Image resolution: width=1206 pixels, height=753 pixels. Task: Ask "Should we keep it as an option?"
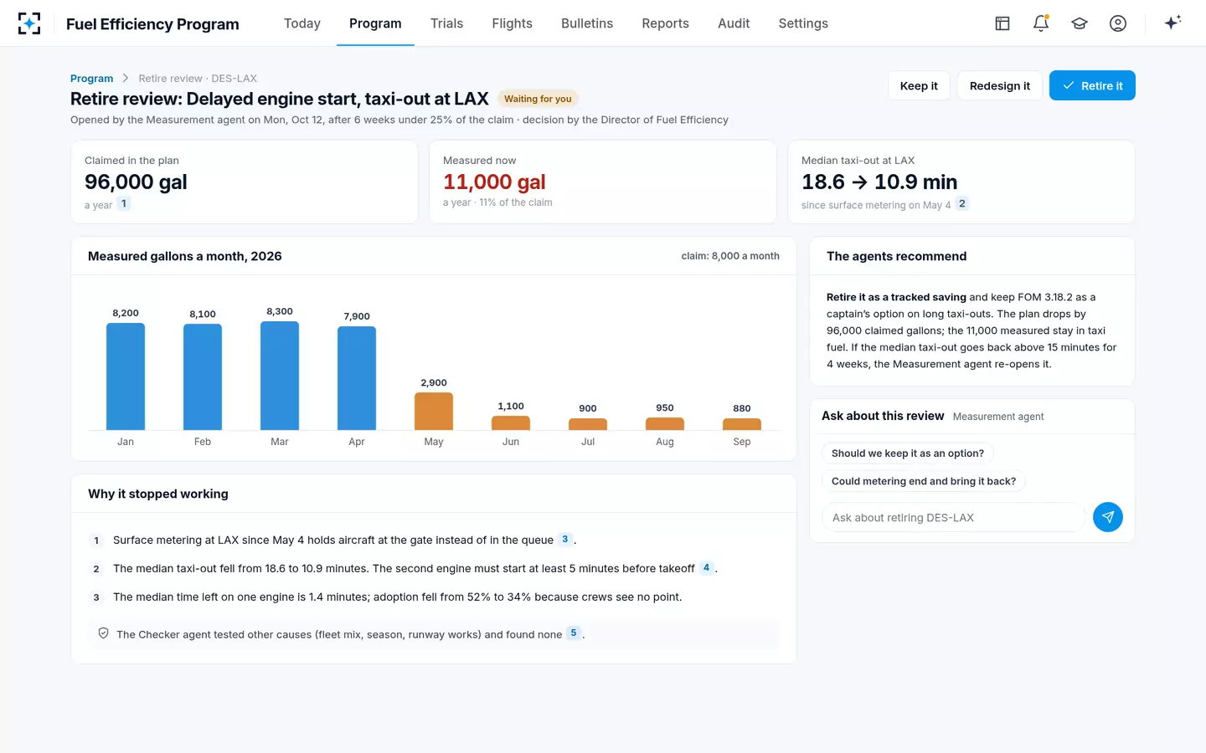[x=908, y=453]
